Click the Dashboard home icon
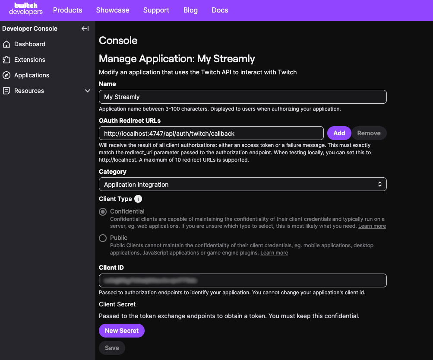 [6, 44]
